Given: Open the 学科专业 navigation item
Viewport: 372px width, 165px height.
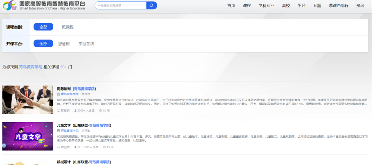Looking at the screenshot, I should coord(267,5).
